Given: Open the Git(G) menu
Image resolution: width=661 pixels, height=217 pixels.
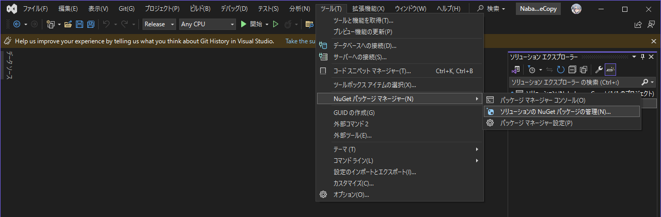Looking at the screenshot, I should click(x=127, y=9).
